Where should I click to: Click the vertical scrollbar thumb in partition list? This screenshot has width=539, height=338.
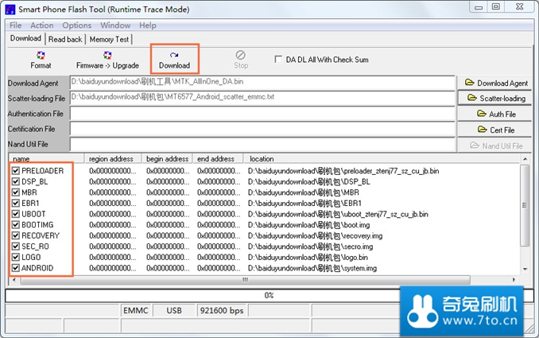coord(525,205)
